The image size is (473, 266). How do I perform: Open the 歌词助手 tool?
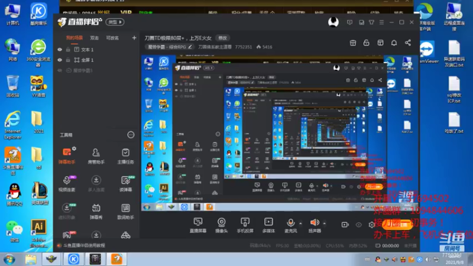point(125,211)
